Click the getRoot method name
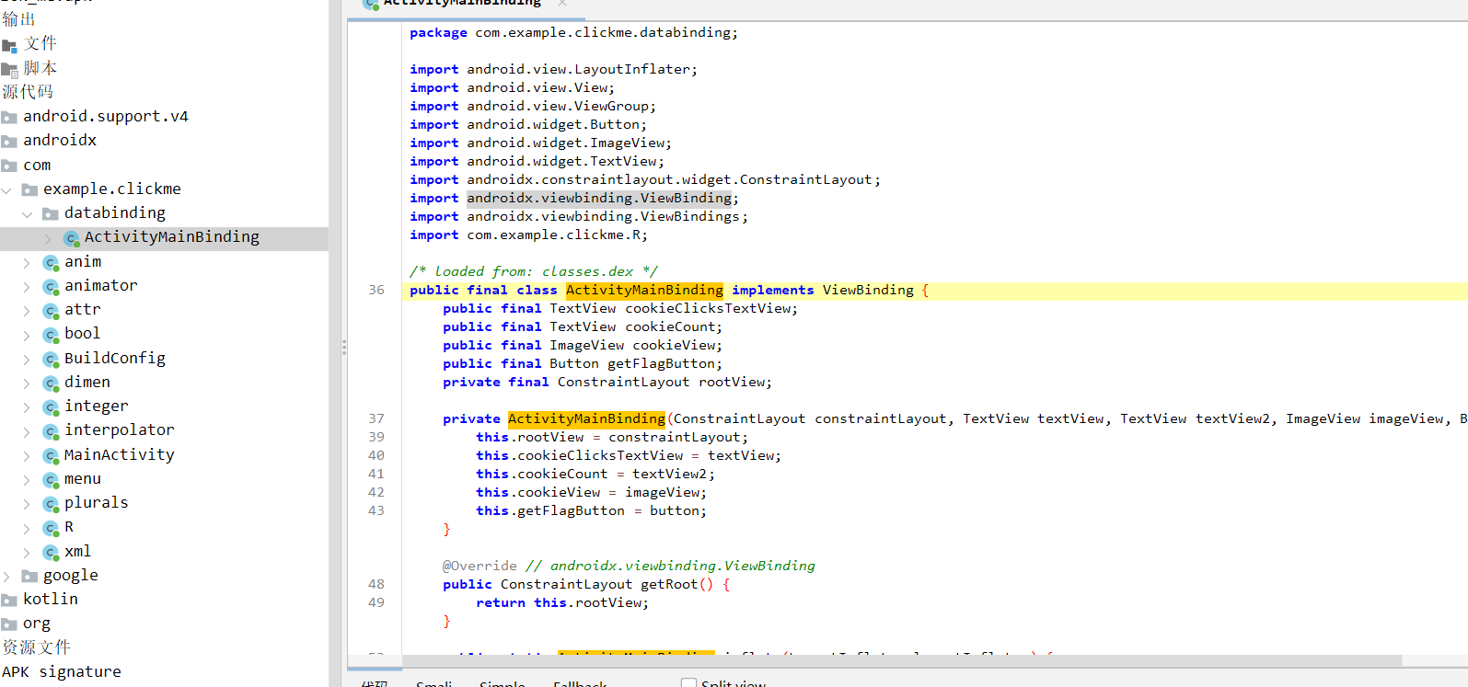 point(669,585)
